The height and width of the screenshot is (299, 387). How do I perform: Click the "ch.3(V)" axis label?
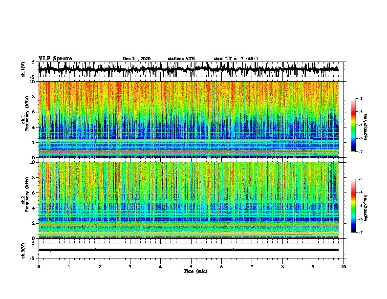pos(23,251)
